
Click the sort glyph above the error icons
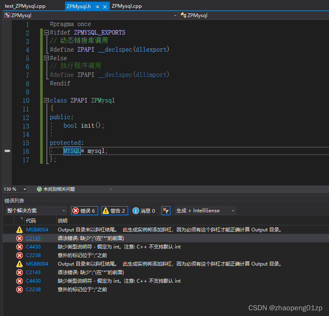coord(21,219)
